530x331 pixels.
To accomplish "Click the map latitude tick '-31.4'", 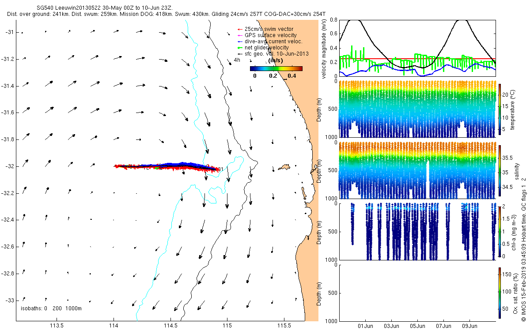I will [8, 86].
